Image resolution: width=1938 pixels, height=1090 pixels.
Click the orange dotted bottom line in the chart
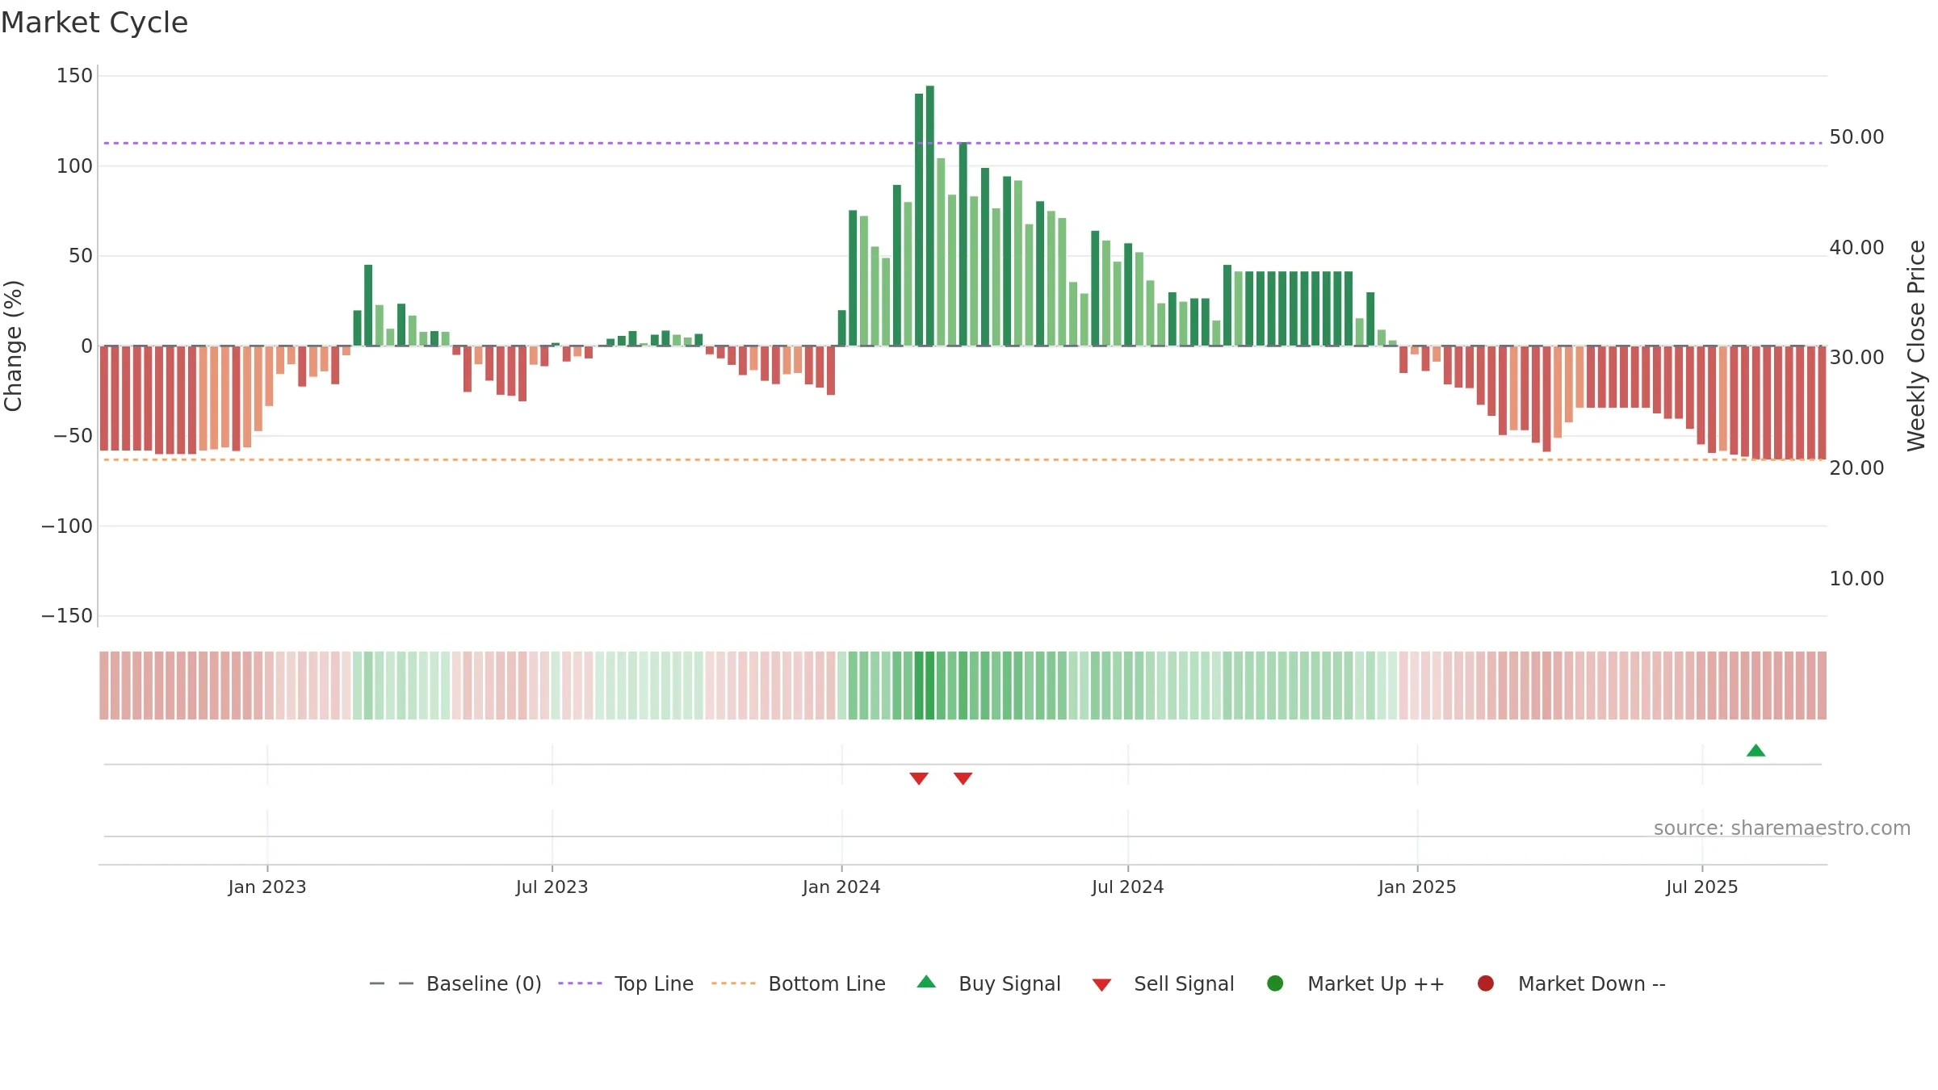963,459
